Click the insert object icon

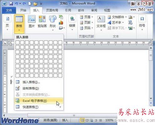pos(131,28)
